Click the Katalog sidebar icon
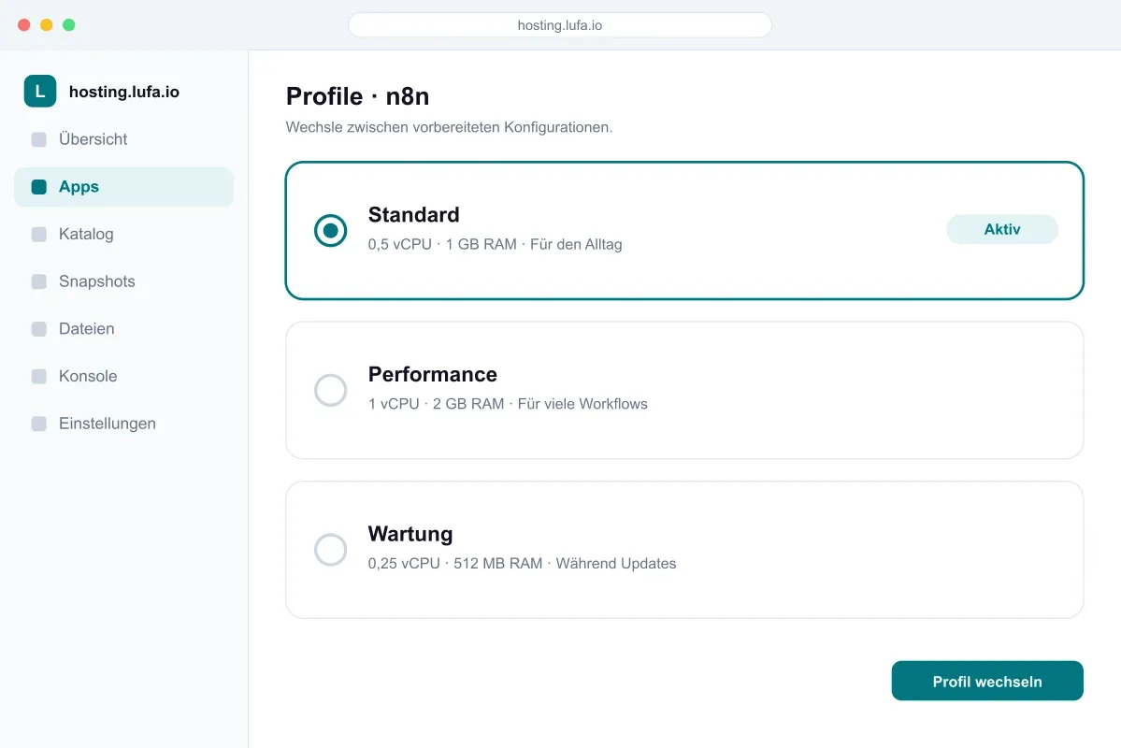The height and width of the screenshot is (748, 1121). point(39,234)
